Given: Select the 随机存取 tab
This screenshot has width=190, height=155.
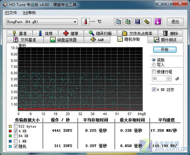Looking at the screenshot, I should point(129,39).
